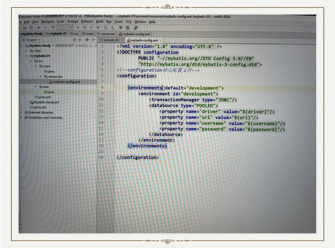Click the Synchronize toolbar icon

pyautogui.click(x=31, y=28)
